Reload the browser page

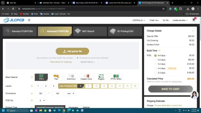point(13,9)
